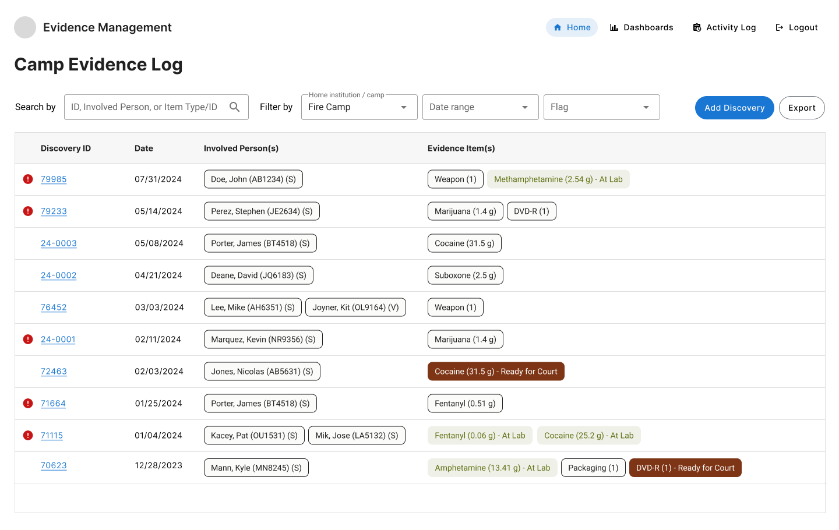Click the Export button

(x=802, y=108)
